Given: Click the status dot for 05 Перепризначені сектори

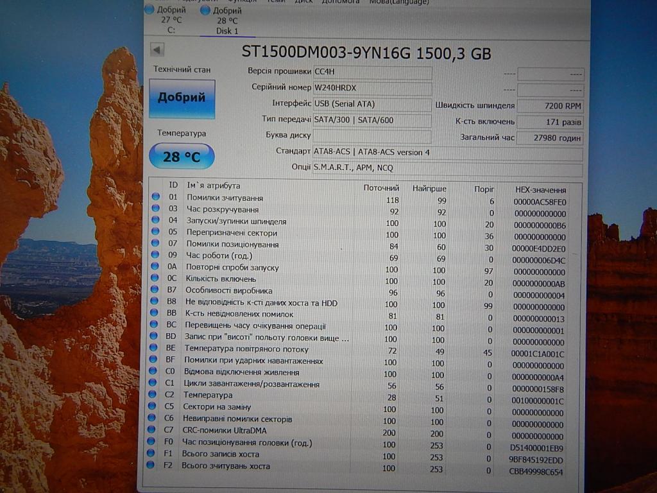Looking at the screenshot, I should tap(155, 231).
